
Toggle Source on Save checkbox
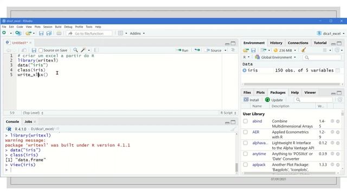pyautogui.click(x=41, y=50)
